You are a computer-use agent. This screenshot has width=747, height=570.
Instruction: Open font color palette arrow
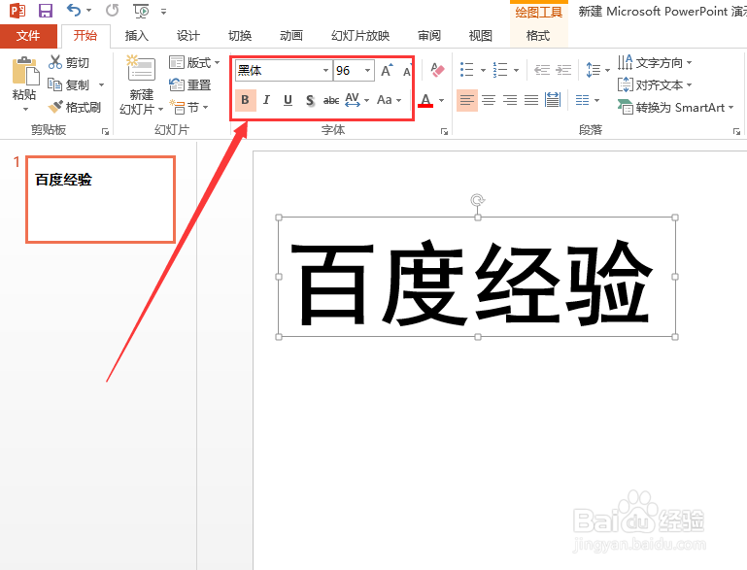pos(441,100)
